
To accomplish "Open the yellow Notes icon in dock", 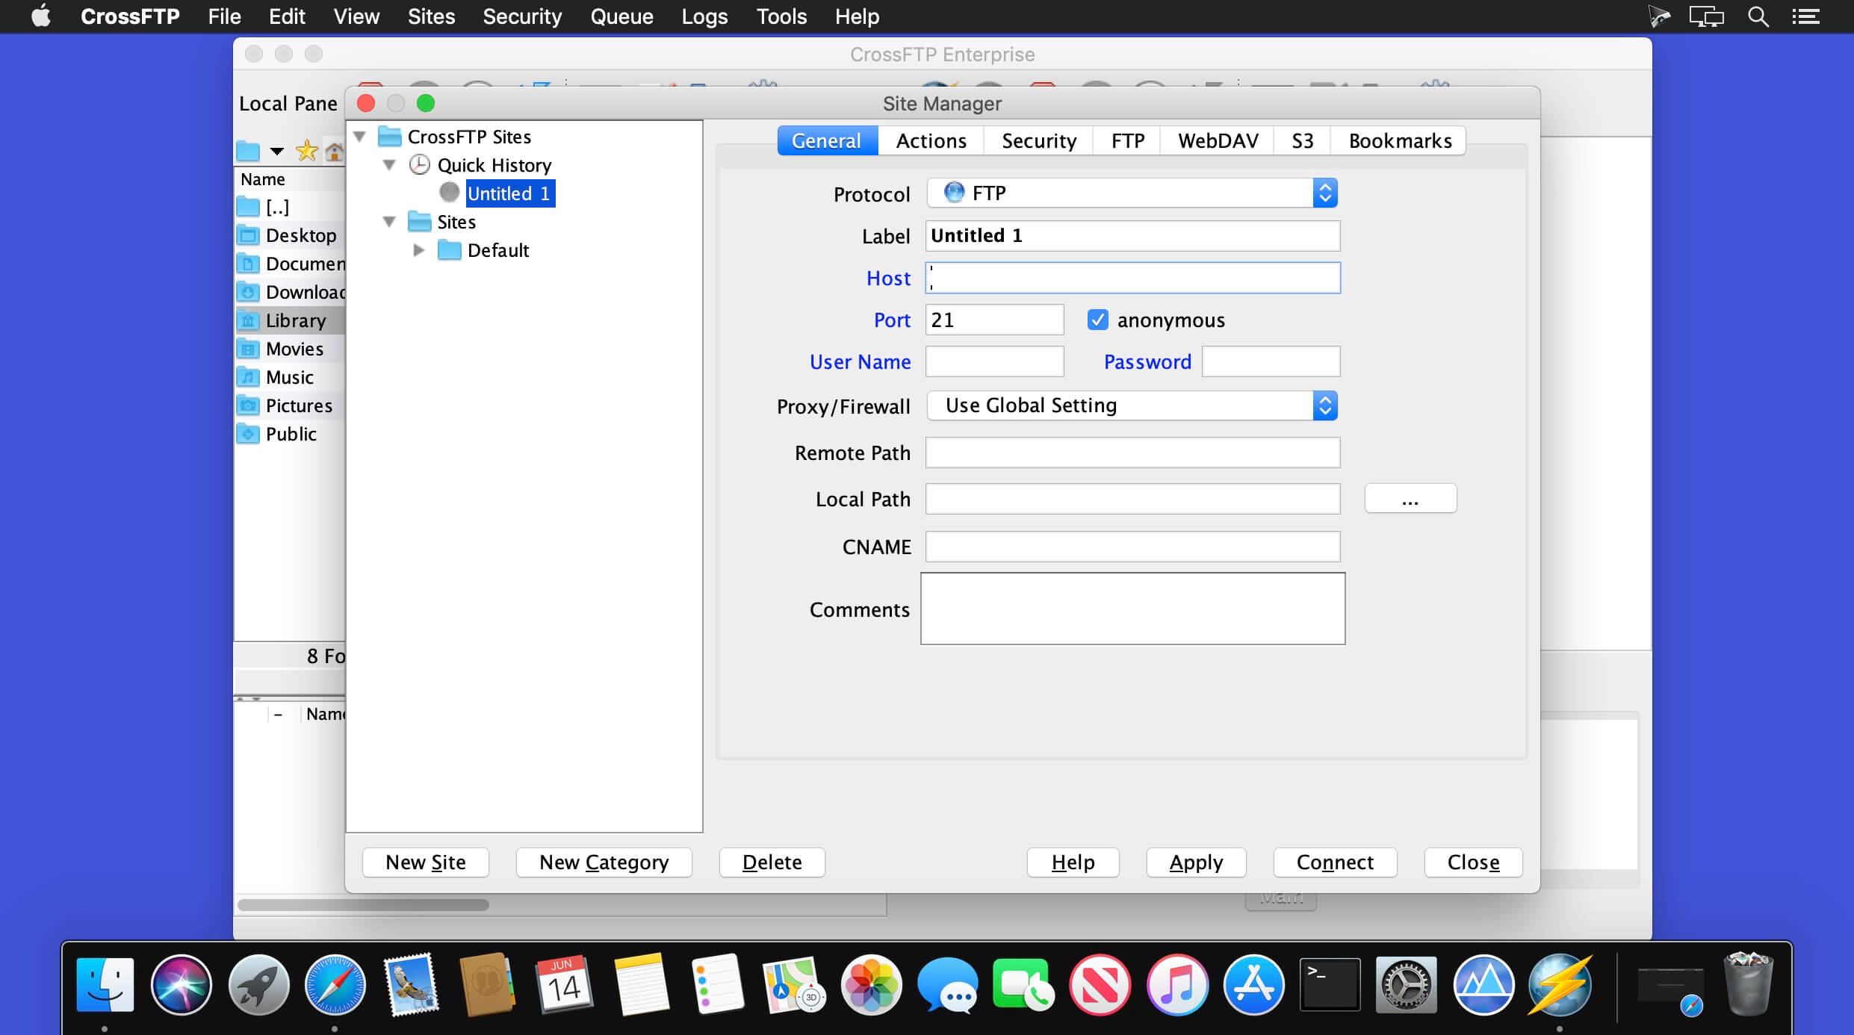I will [x=641, y=985].
